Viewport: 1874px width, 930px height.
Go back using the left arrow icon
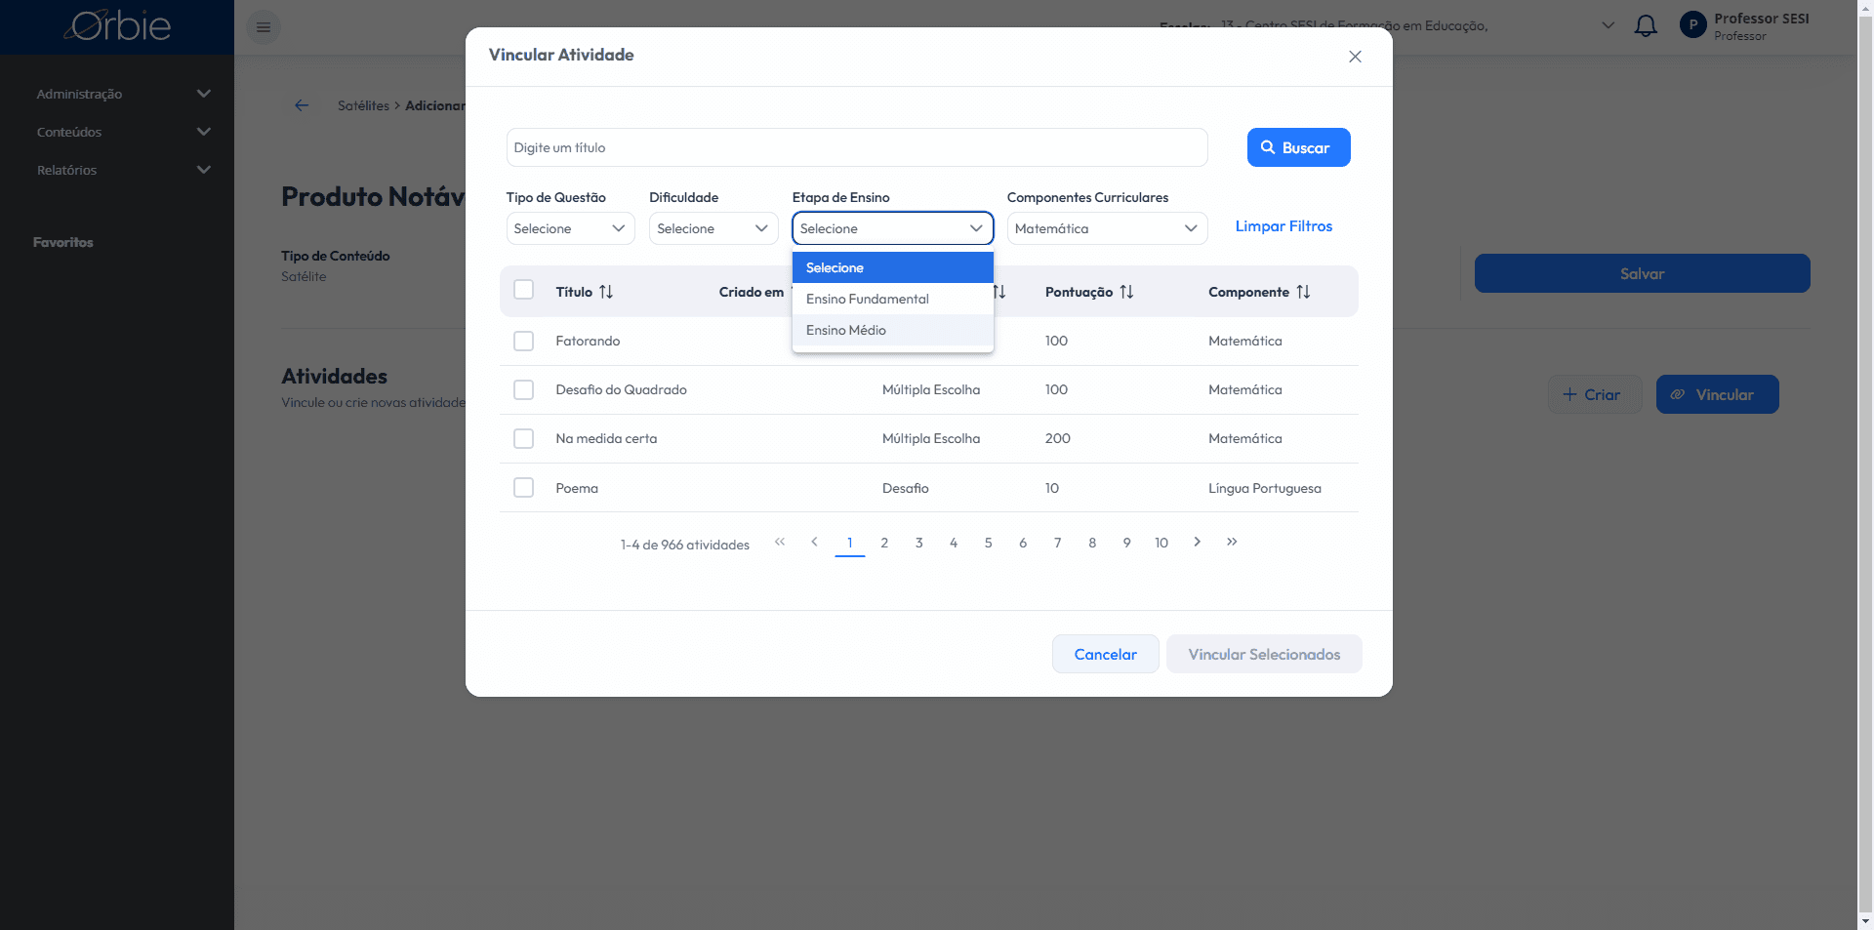(302, 105)
